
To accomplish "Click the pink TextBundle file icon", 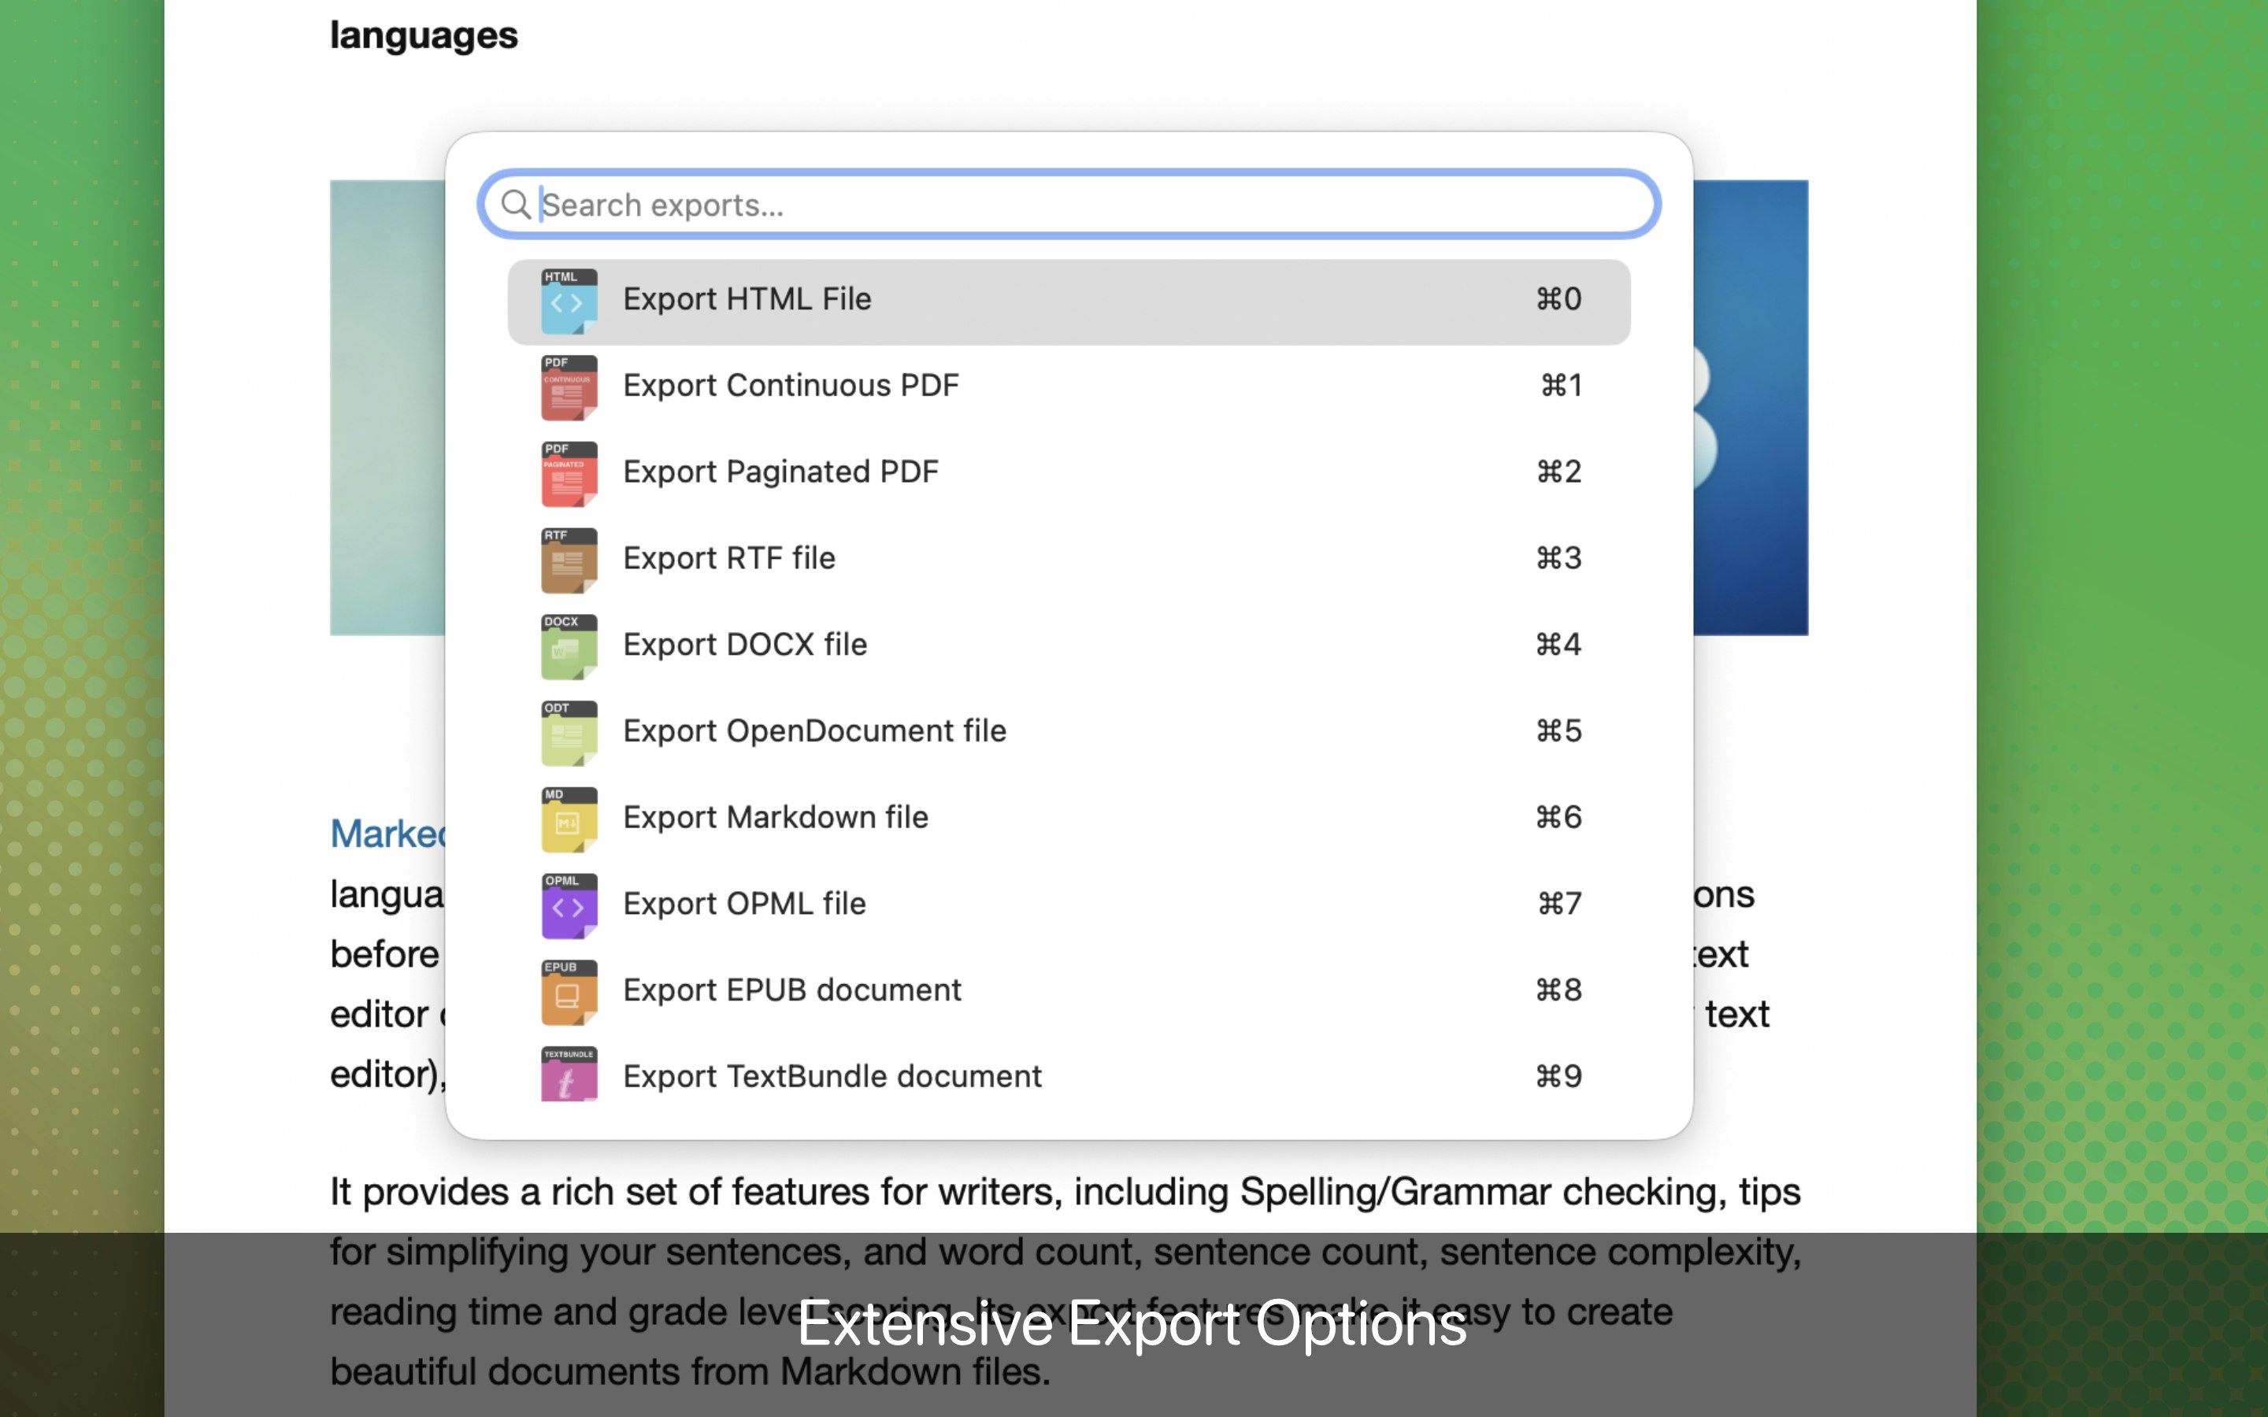I will [x=569, y=1074].
